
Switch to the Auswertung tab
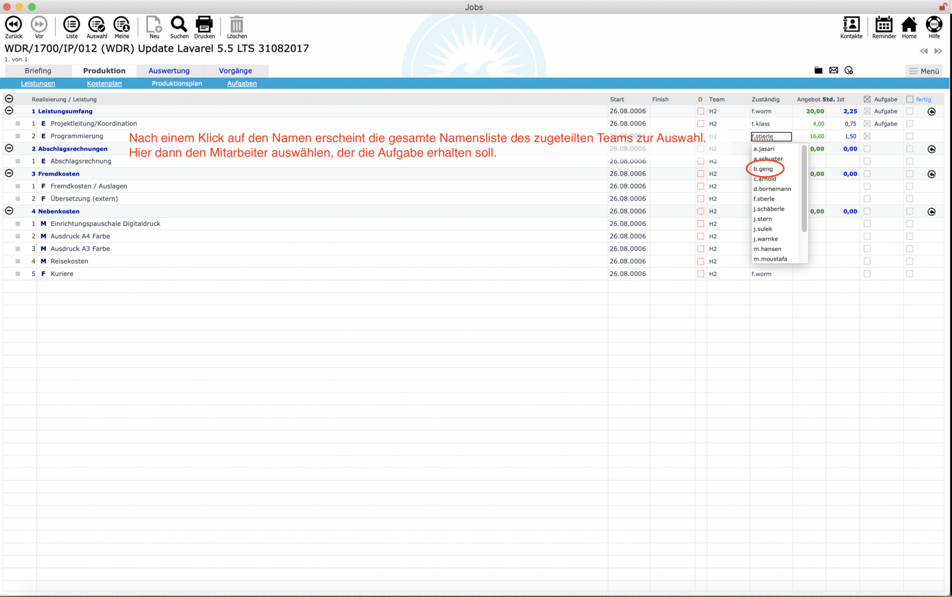[x=169, y=71]
